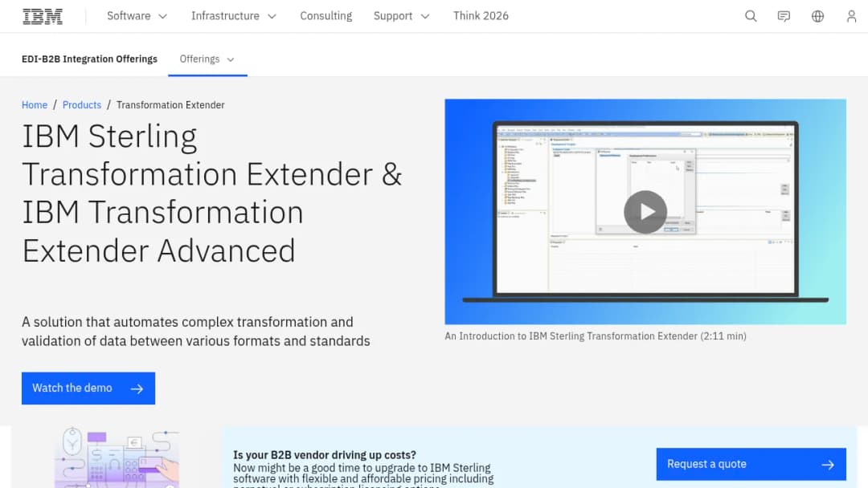Open the search icon in header
Viewport: 868px width, 488px height.
[x=751, y=16]
